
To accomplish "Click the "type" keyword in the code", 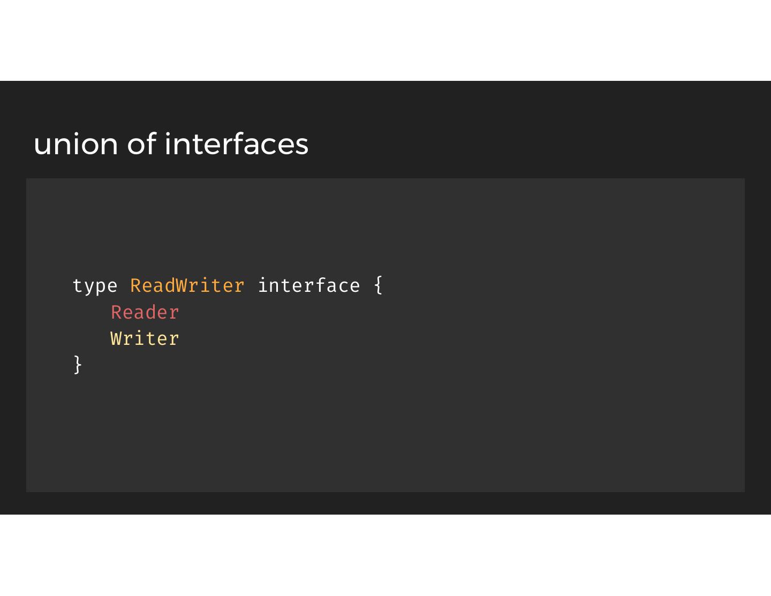I will 95,286.
